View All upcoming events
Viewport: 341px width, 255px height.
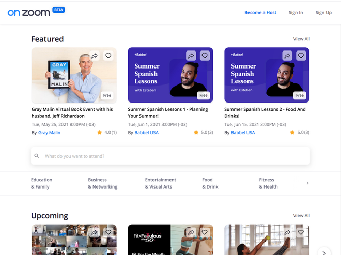click(x=301, y=215)
